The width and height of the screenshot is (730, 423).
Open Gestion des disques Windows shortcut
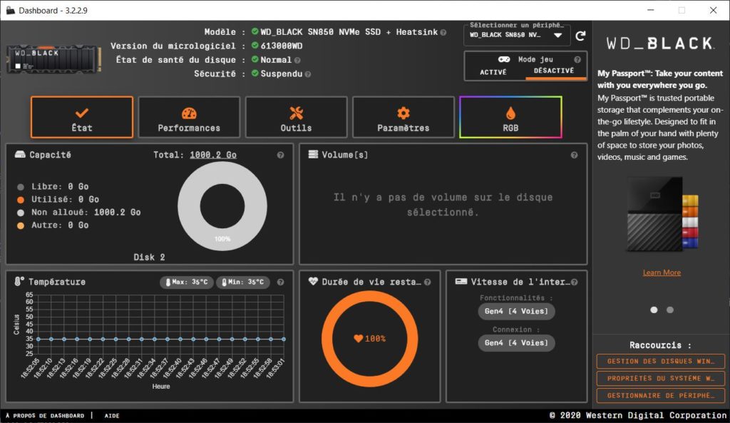coord(661,362)
